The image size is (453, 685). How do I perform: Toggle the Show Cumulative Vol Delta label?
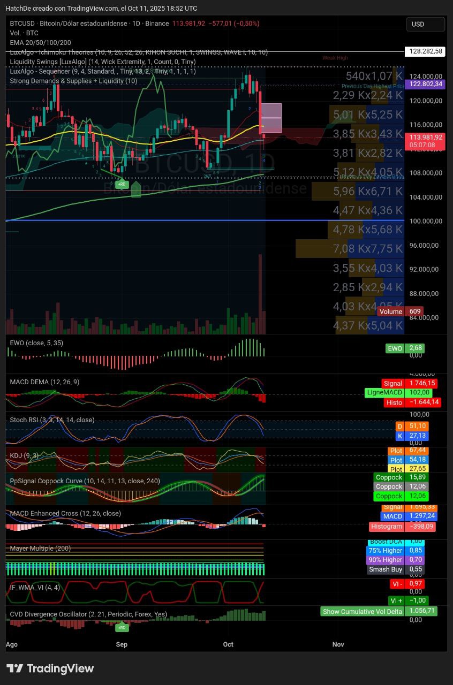coord(362,611)
